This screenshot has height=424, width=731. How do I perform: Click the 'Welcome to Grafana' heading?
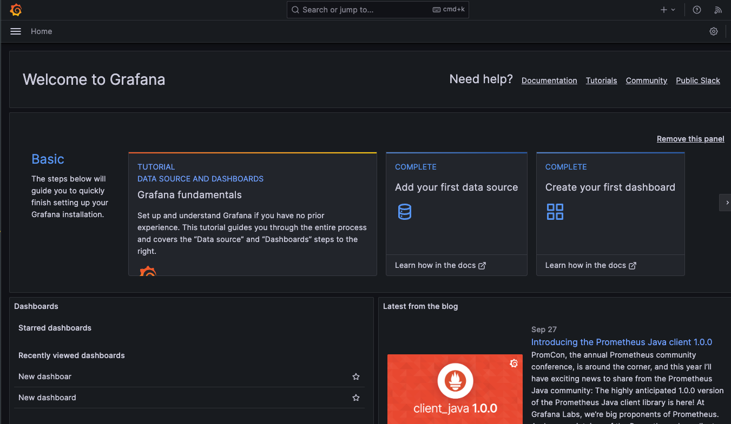(94, 79)
